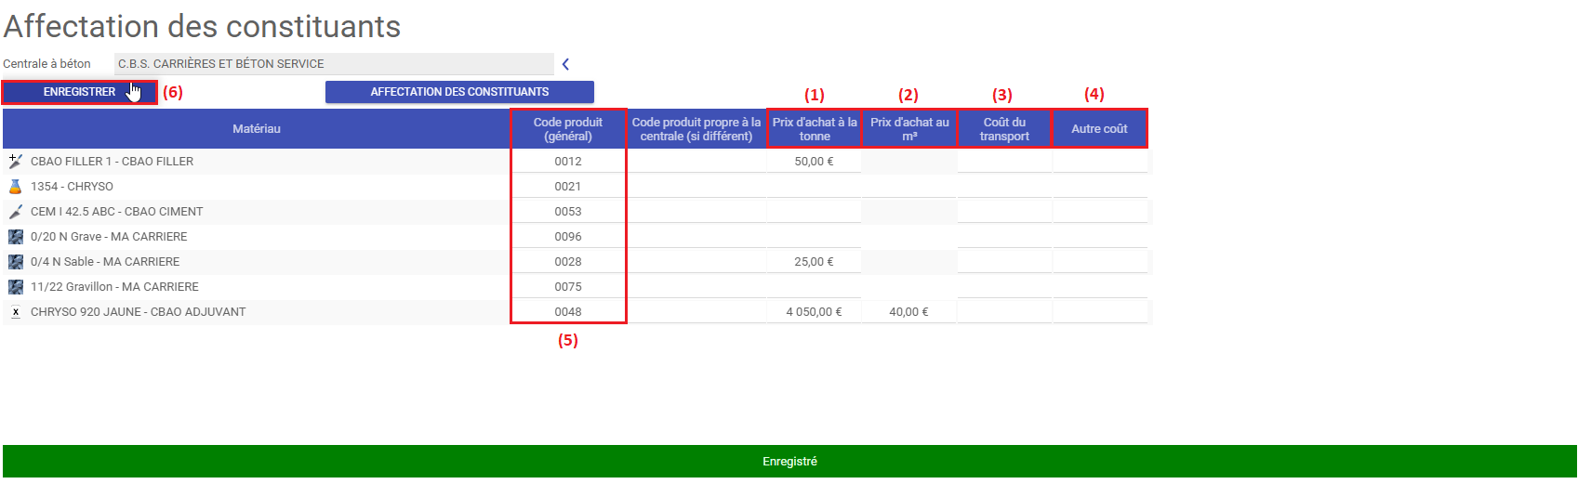Open AFFECTATION DES CONSTITUANTS button
The width and height of the screenshot is (1578, 484).
pyautogui.click(x=459, y=92)
